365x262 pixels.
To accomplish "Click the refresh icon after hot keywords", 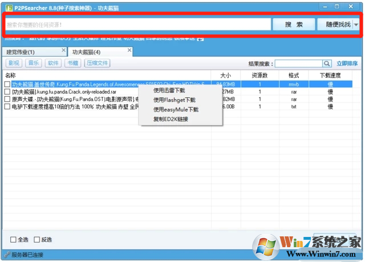I will coord(200,39).
